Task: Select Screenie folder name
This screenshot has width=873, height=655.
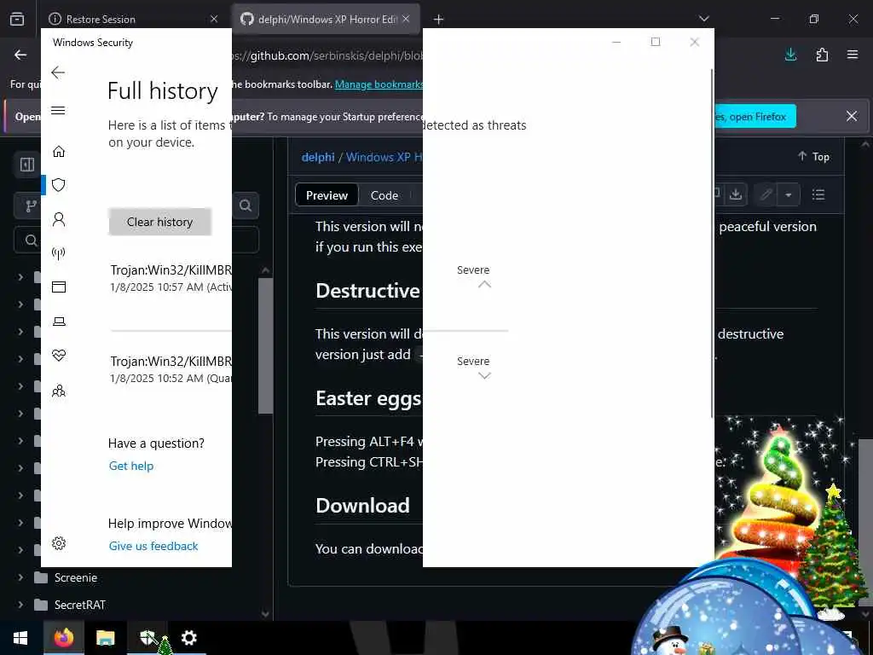Action: point(76,577)
